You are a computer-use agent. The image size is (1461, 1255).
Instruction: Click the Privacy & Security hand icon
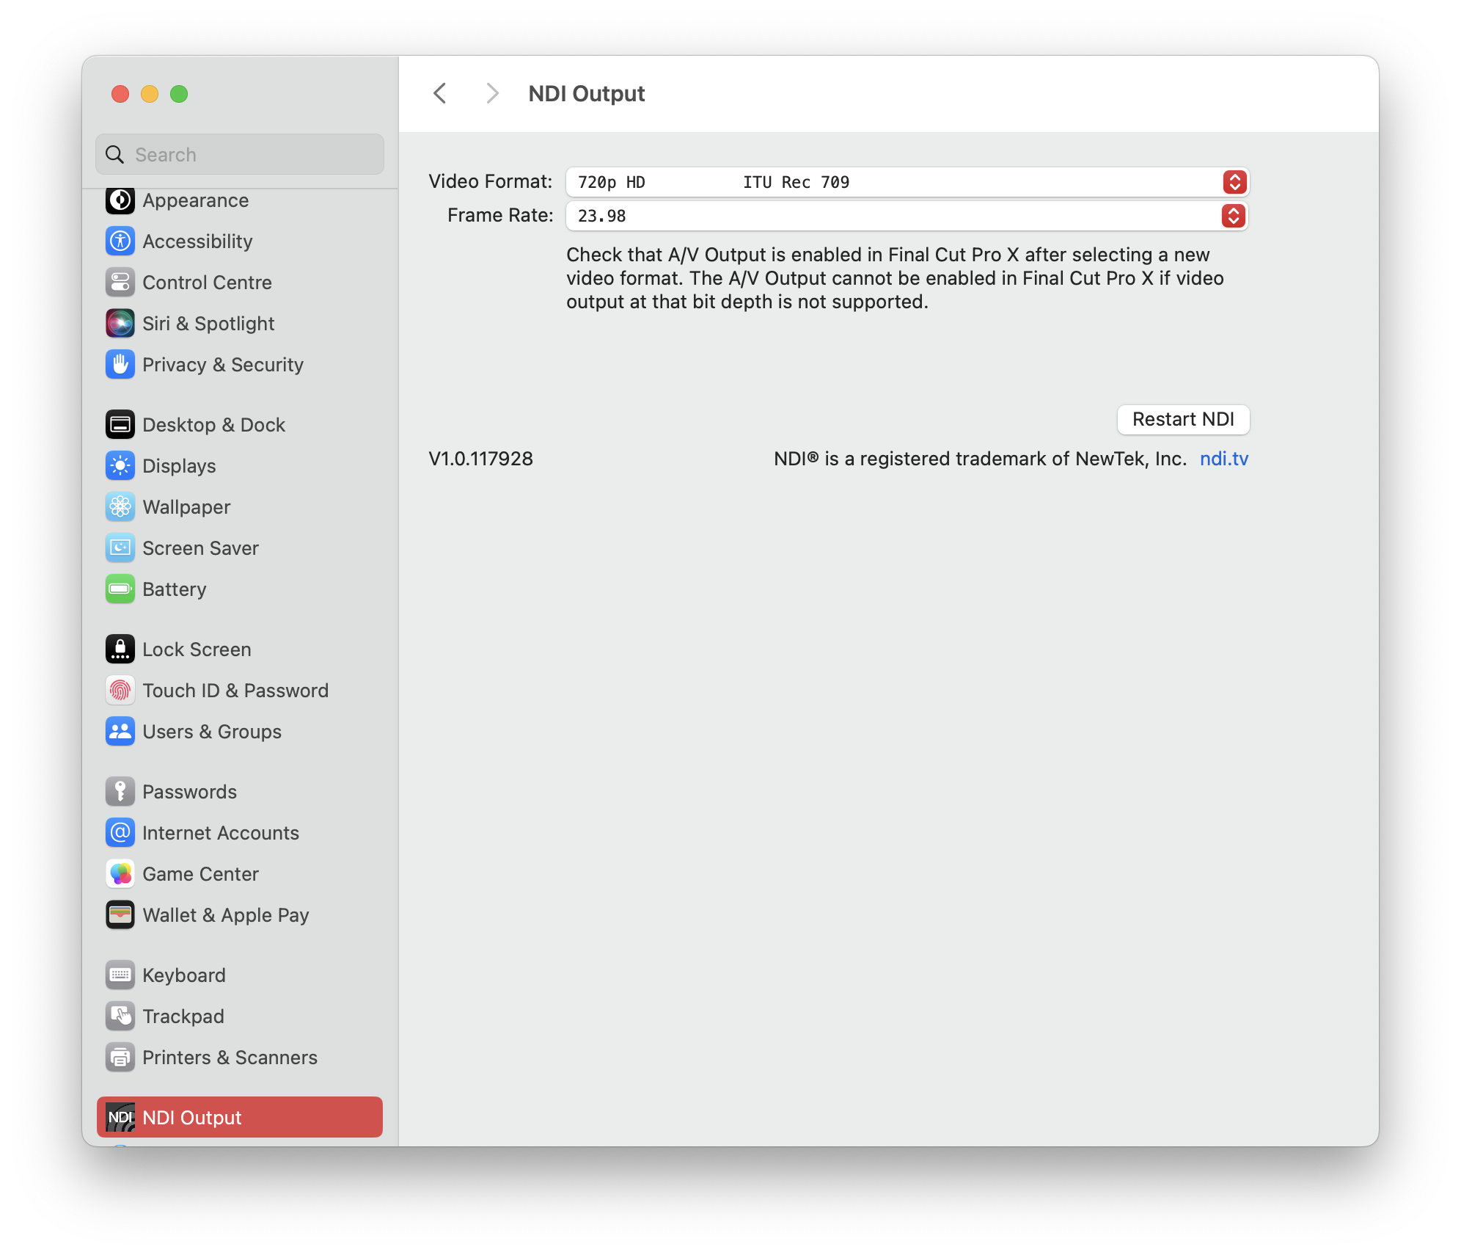pyautogui.click(x=120, y=365)
